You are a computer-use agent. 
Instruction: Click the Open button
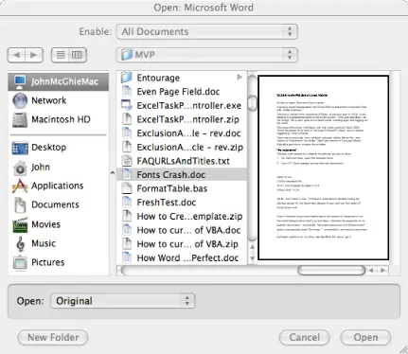(365, 338)
